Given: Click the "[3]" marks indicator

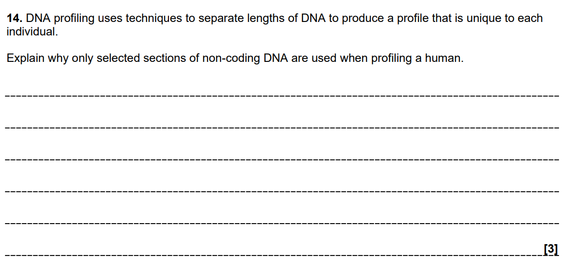Looking at the screenshot, I should point(550,250).
